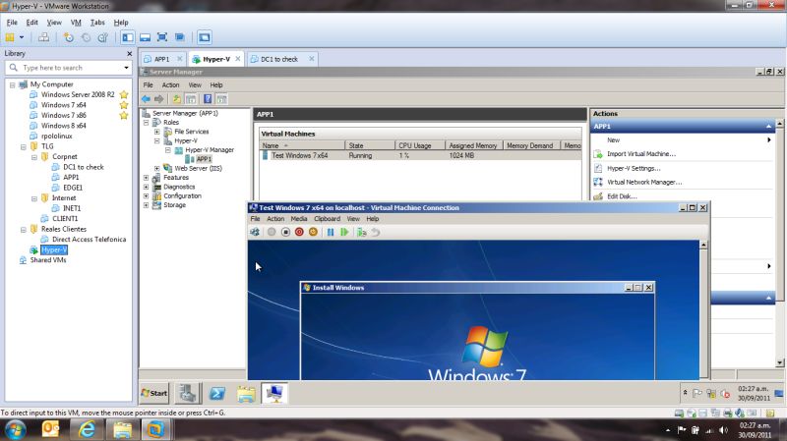Open Action menu in Server Manager
This screenshot has width=787, height=441.
pos(170,85)
